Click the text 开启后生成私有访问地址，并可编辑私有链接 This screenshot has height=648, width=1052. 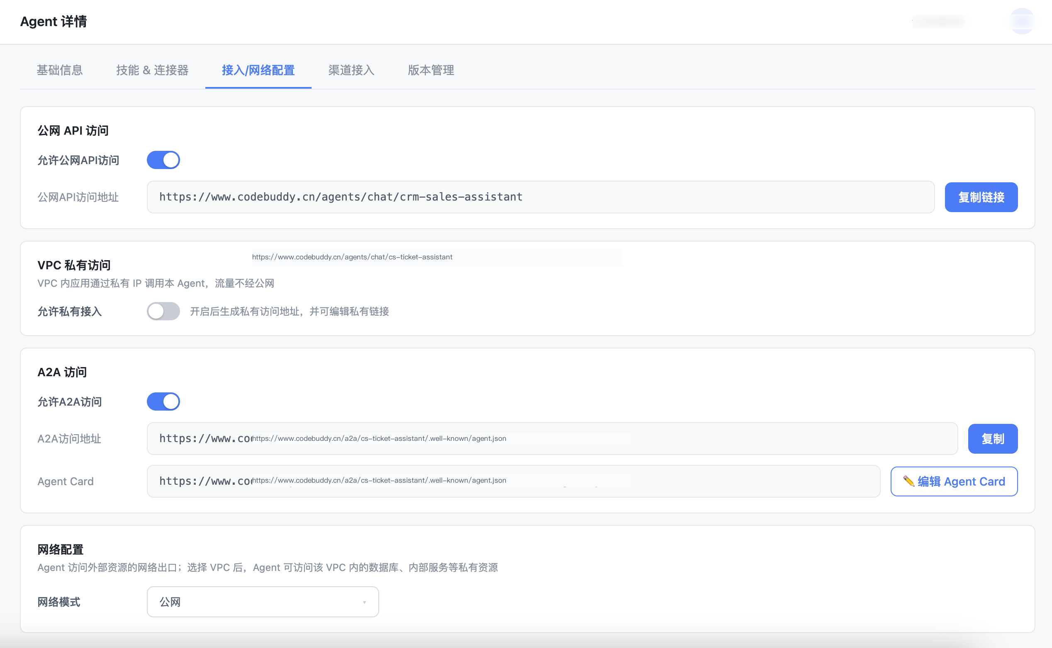pos(290,311)
